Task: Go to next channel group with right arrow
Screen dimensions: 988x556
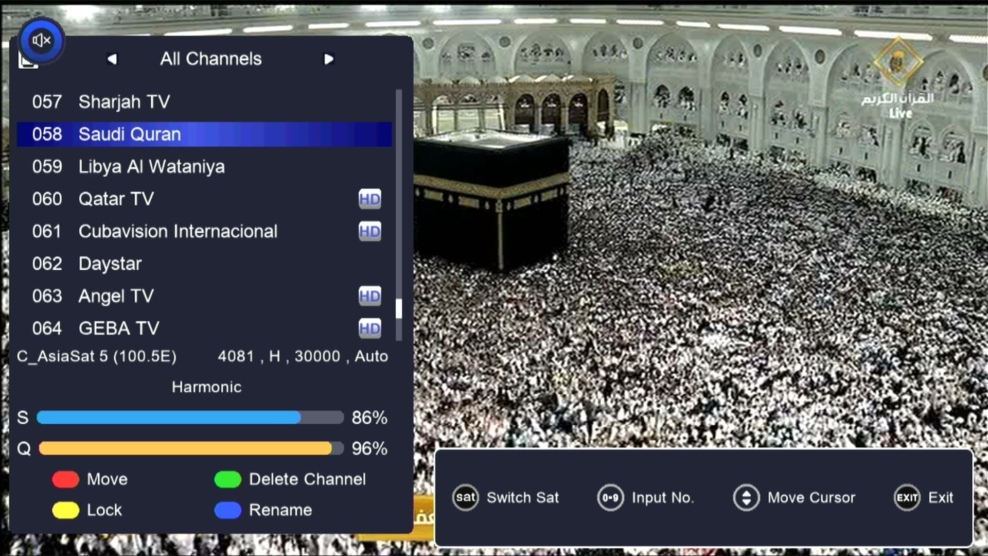Action: (x=329, y=59)
